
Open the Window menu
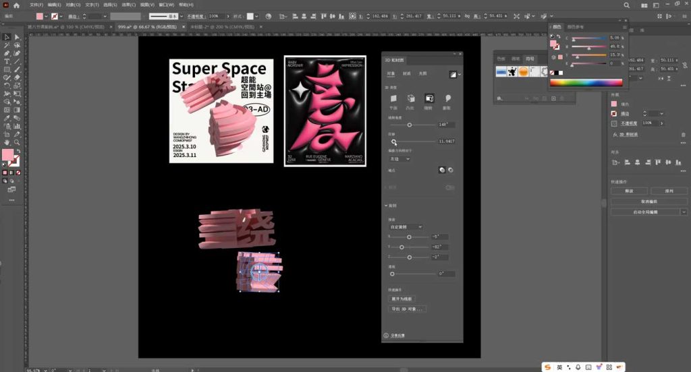tap(166, 5)
